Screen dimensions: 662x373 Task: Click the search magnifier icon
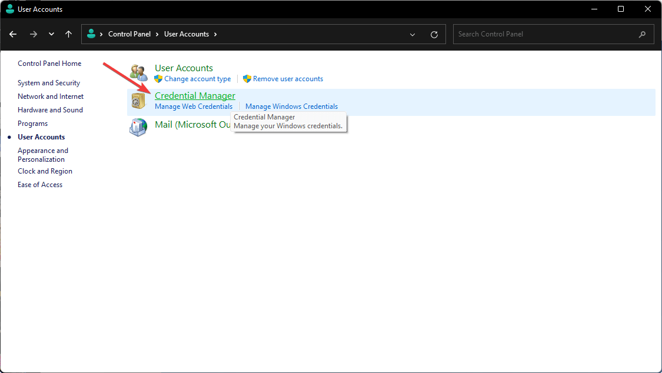pos(642,34)
